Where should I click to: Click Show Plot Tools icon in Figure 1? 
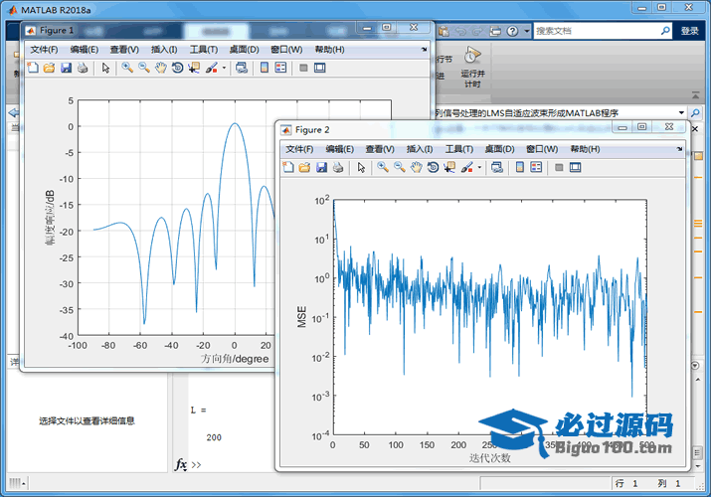[x=319, y=68]
